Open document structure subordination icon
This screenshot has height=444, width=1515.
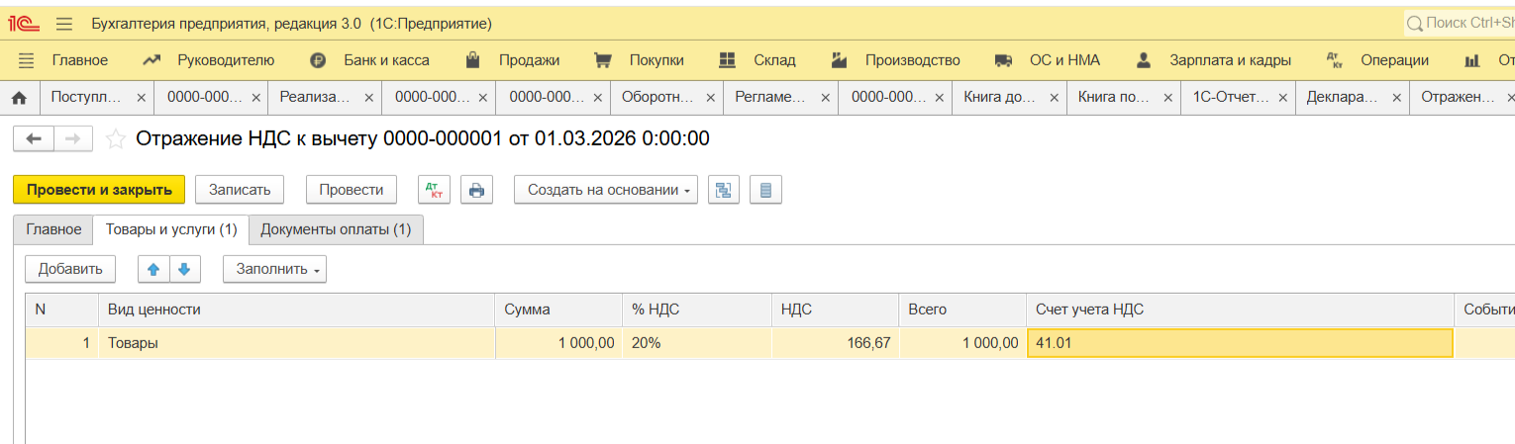724,190
